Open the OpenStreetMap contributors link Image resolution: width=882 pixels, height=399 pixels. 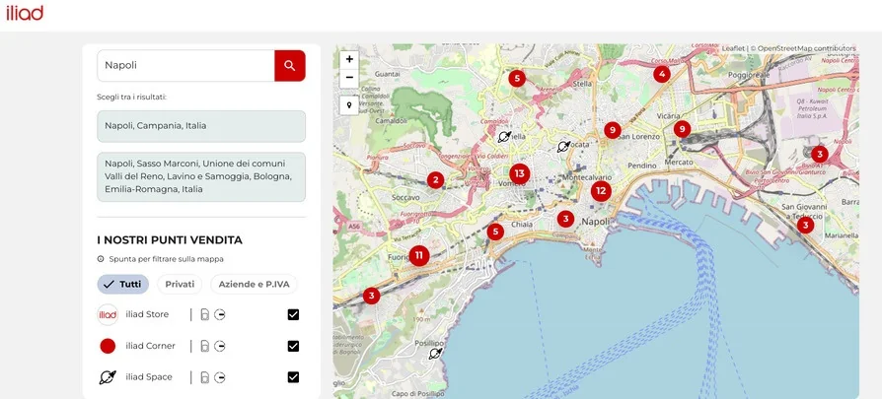pos(807,49)
